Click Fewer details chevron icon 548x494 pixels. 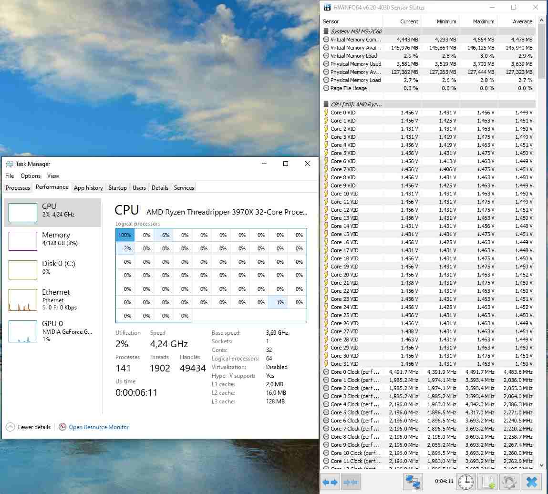(x=10, y=427)
